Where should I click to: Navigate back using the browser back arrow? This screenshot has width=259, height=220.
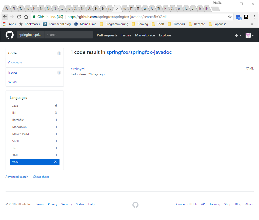(x=5, y=17)
